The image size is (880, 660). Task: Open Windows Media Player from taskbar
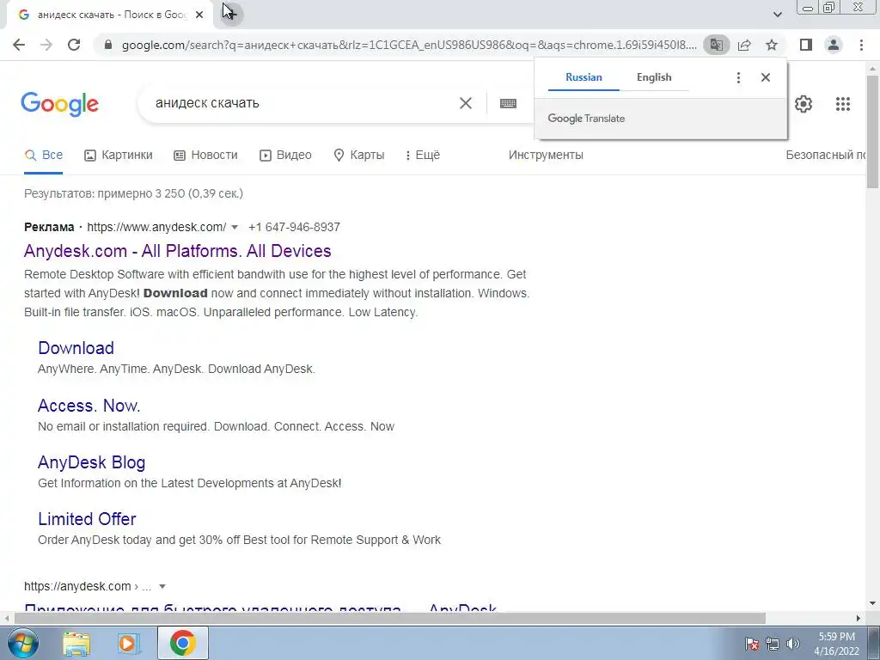(x=128, y=643)
